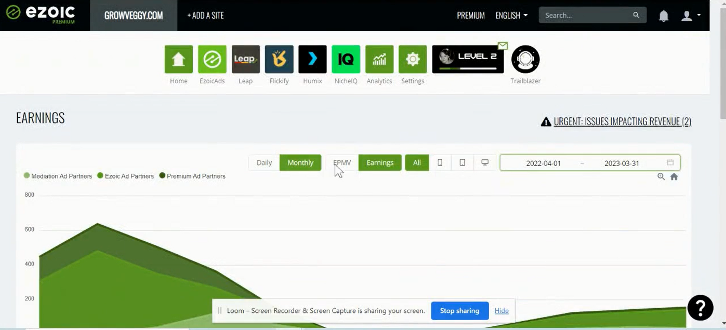The height and width of the screenshot is (330, 726).
Task: Click the 800 axis label
Action: [x=30, y=195]
